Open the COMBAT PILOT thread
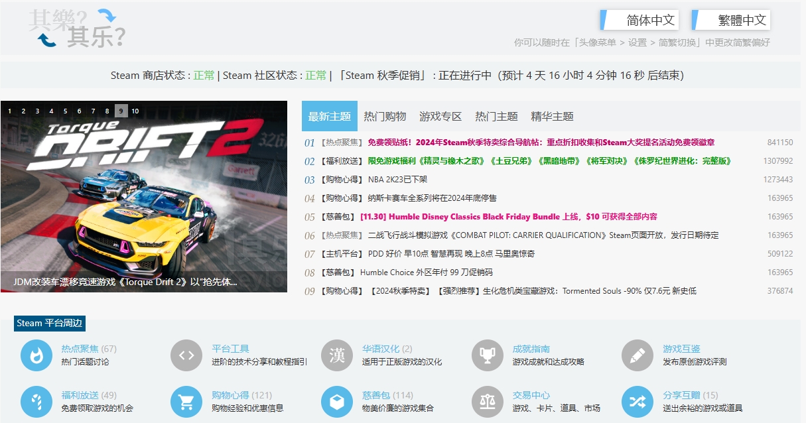 pyautogui.click(x=543, y=235)
